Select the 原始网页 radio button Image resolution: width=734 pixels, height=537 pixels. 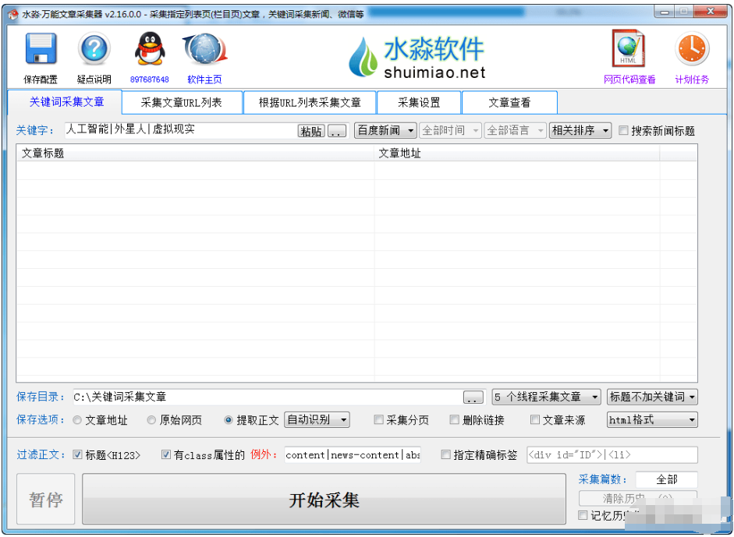(151, 419)
